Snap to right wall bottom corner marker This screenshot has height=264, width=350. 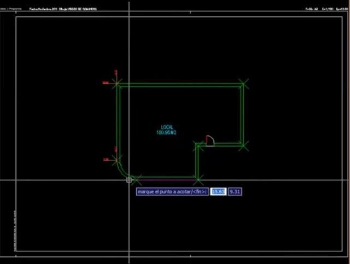tap(243, 145)
